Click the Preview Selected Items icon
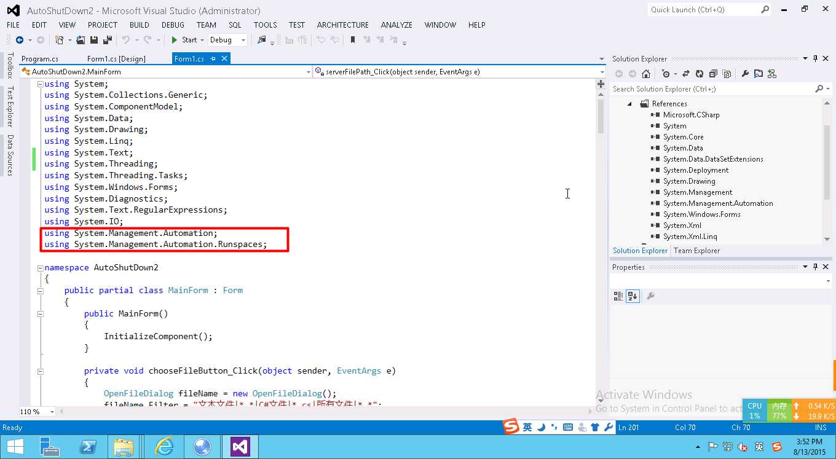This screenshot has width=836, height=459. (759, 74)
